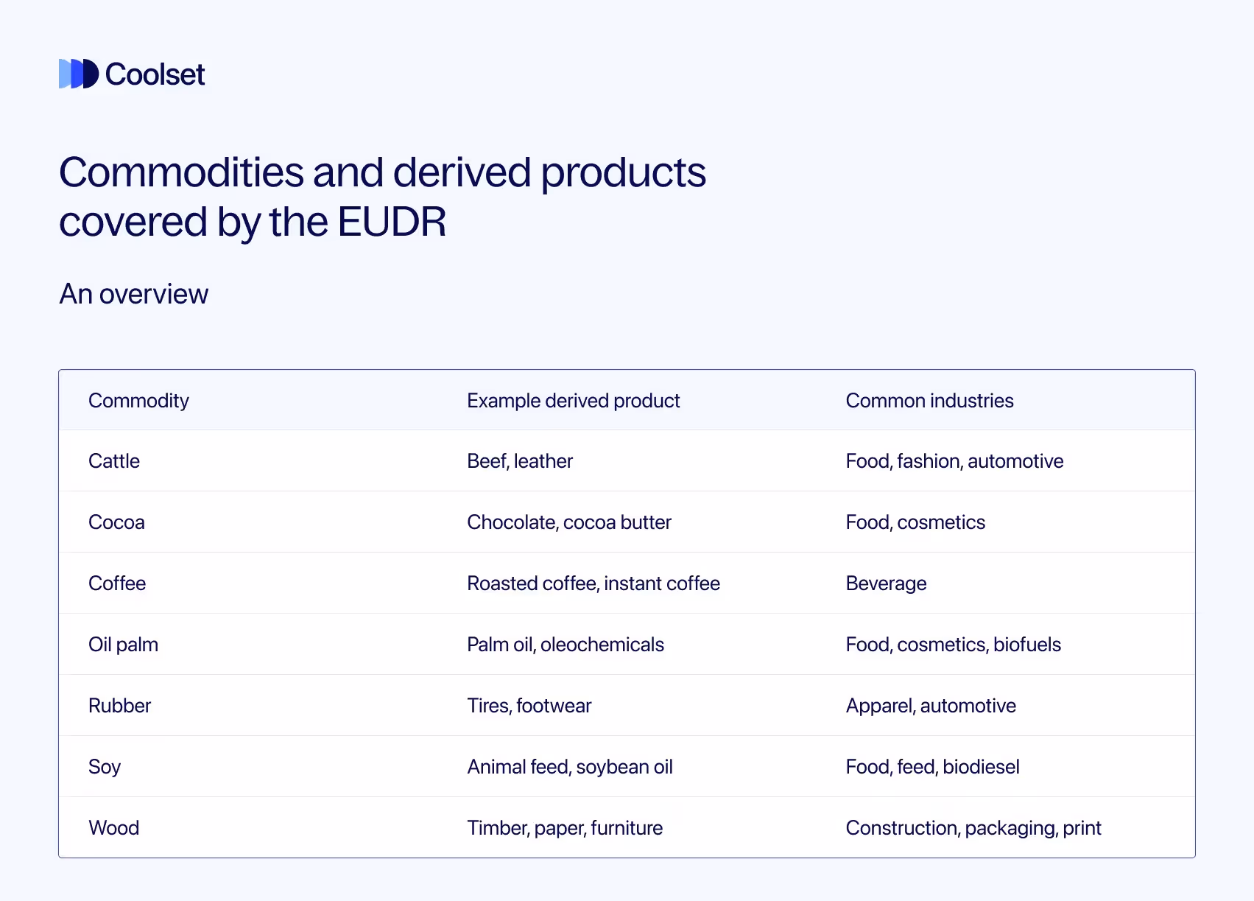1254x901 pixels.
Task: Select the Cocoa row label
Action: click(116, 522)
